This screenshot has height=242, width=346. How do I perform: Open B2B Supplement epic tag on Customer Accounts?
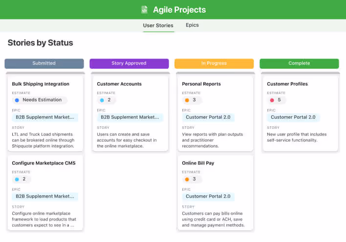point(130,117)
